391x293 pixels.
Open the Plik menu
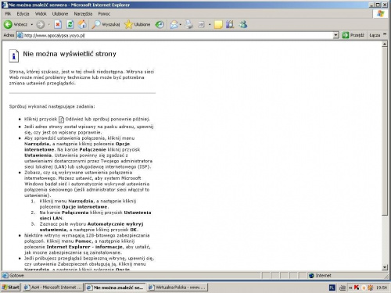coord(8,13)
